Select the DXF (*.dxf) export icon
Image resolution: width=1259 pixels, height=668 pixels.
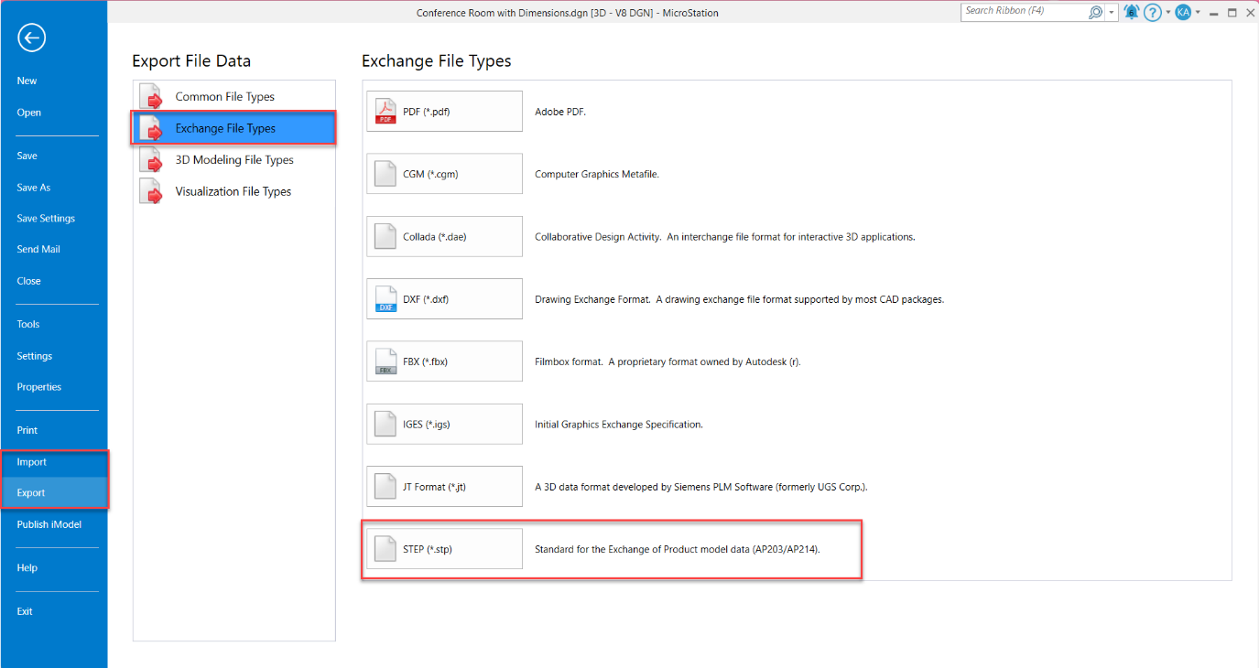[385, 299]
